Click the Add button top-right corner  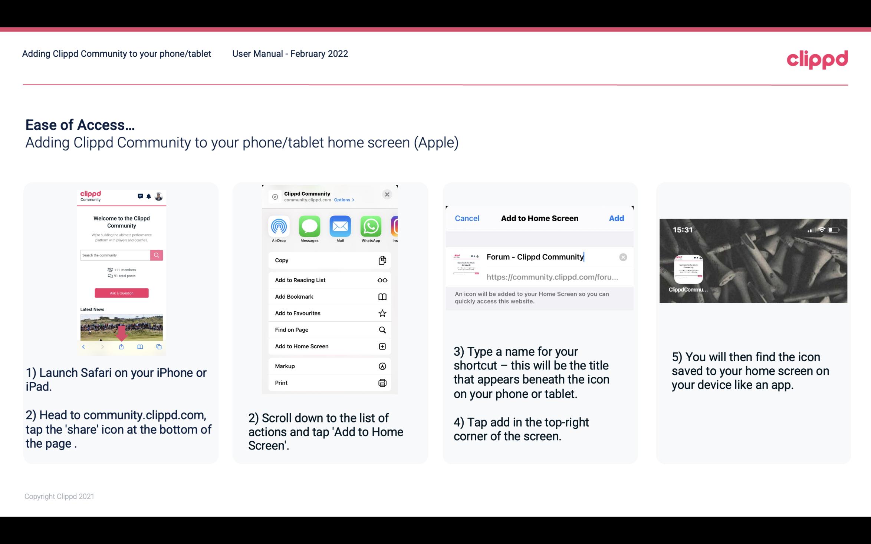617,218
